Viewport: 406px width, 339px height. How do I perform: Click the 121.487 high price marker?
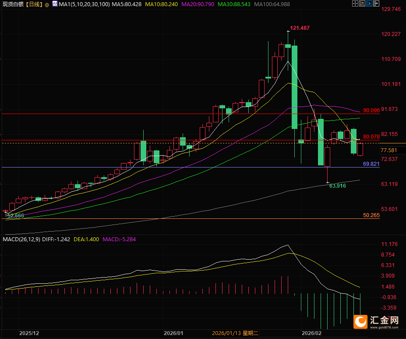pyautogui.click(x=300, y=28)
